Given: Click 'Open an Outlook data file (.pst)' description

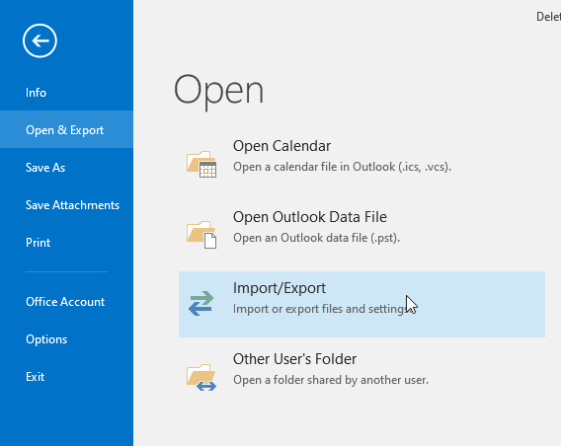Looking at the screenshot, I should tap(316, 238).
